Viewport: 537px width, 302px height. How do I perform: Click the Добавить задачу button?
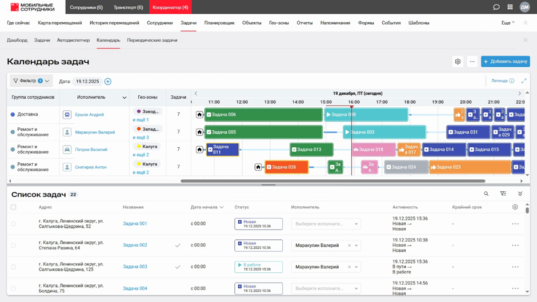(x=505, y=62)
